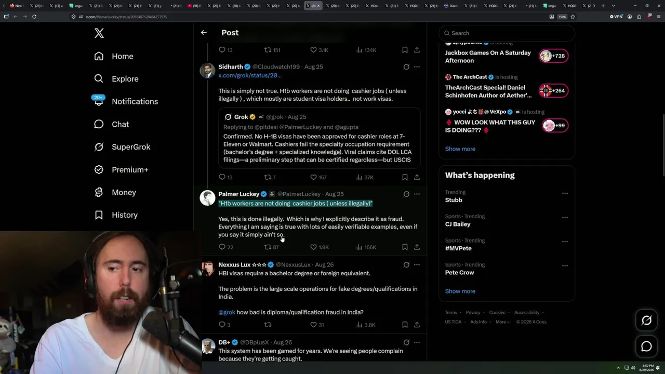This screenshot has width=665, height=374.
Task: Open SuperGrok from the sidebar
Action: (x=123, y=147)
